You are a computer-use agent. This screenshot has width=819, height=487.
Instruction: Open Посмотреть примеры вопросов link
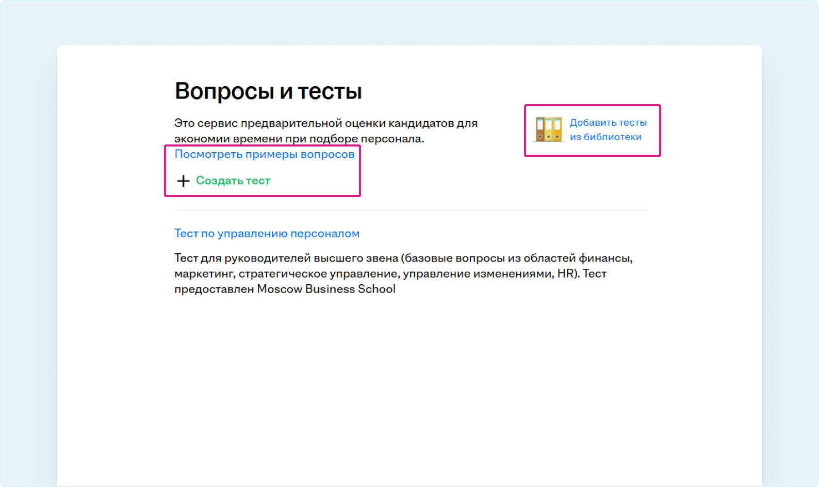click(264, 154)
